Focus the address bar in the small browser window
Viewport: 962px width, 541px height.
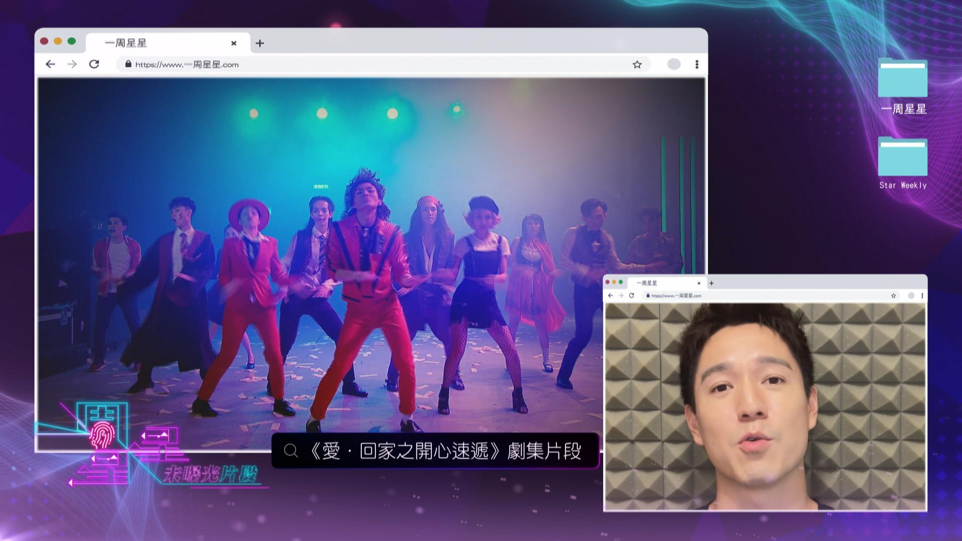[771, 296]
